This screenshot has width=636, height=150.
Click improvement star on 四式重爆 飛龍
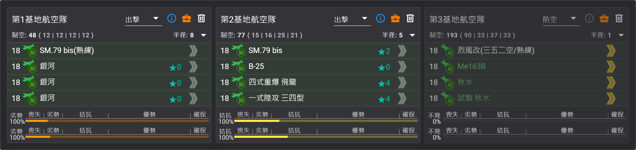pyautogui.click(x=384, y=83)
